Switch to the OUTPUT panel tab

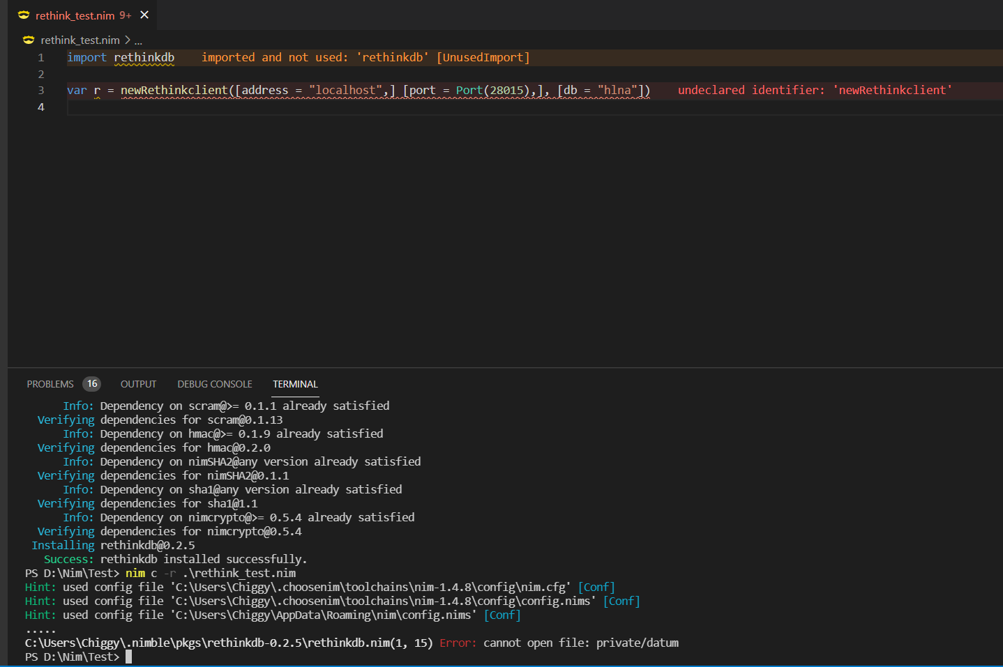point(137,383)
